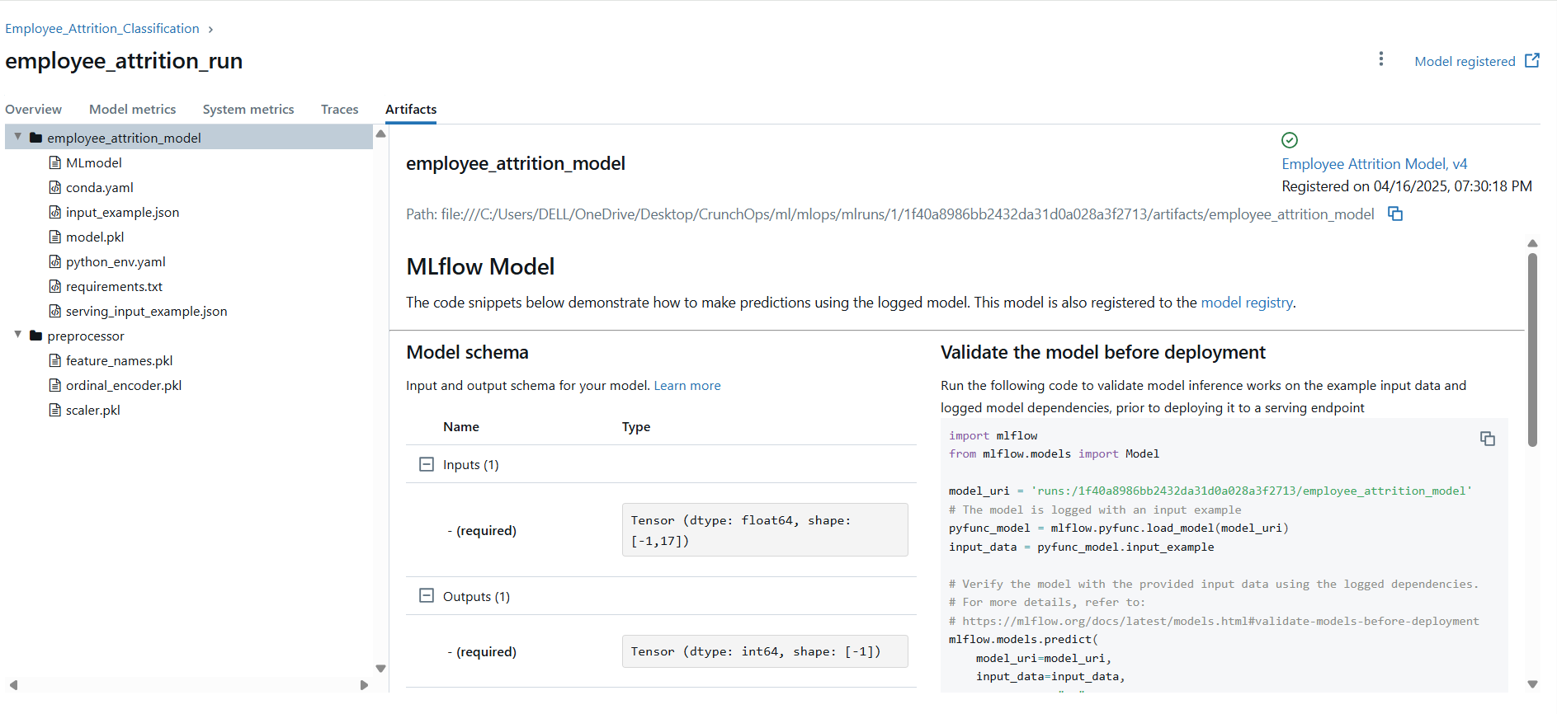The width and height of the screenshot is (1557, 714).
Task: Click the employee_attrition_model folder icon
Action: (35, 138)
